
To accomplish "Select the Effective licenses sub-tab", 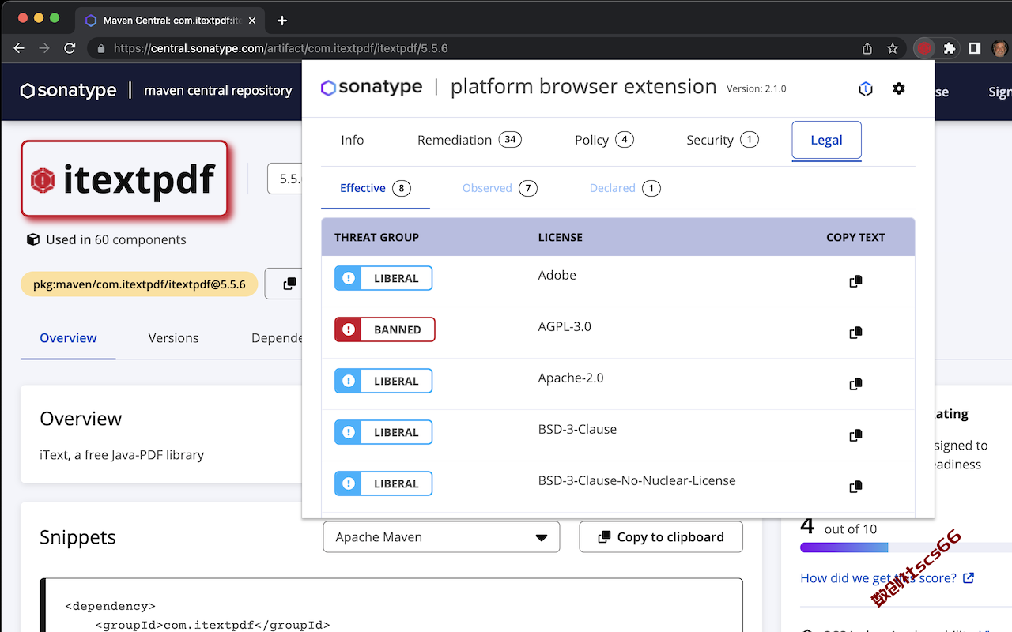I will point(376,188).
